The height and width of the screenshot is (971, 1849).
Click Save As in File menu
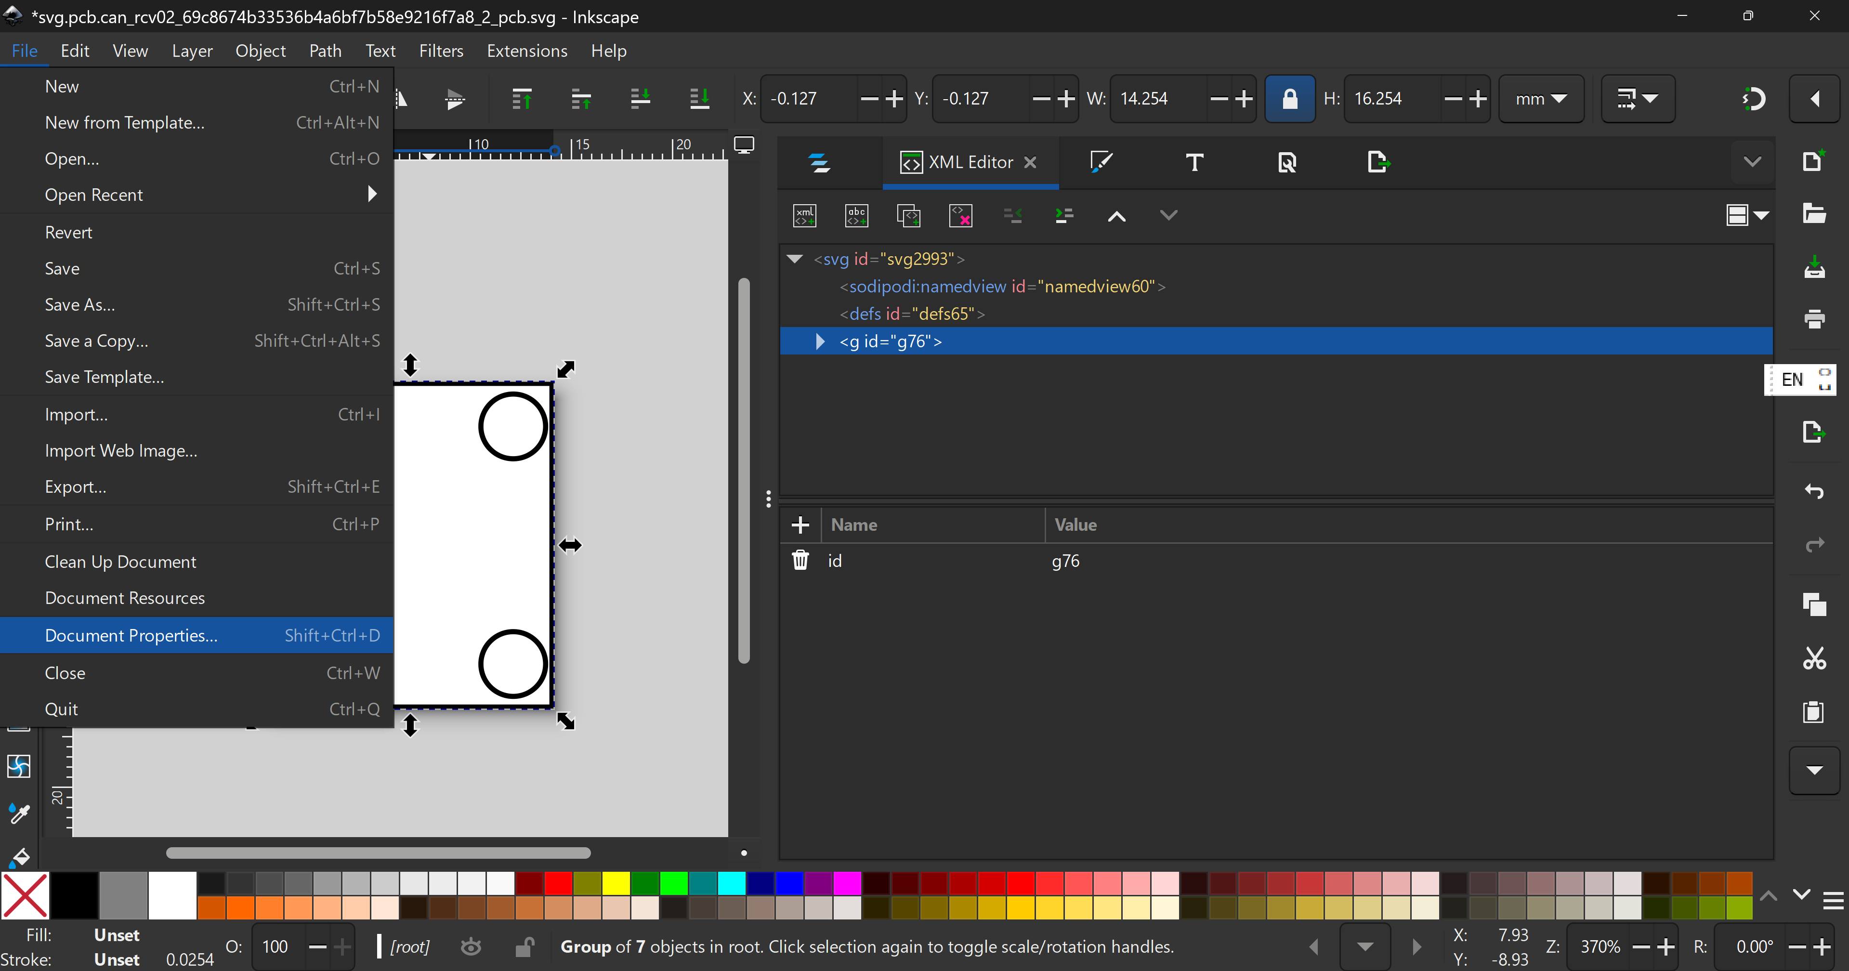79,304
